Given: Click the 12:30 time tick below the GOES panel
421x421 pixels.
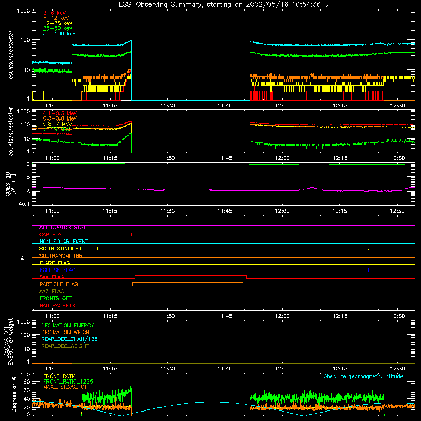Looking at the screenshot, I should (397, 211).
